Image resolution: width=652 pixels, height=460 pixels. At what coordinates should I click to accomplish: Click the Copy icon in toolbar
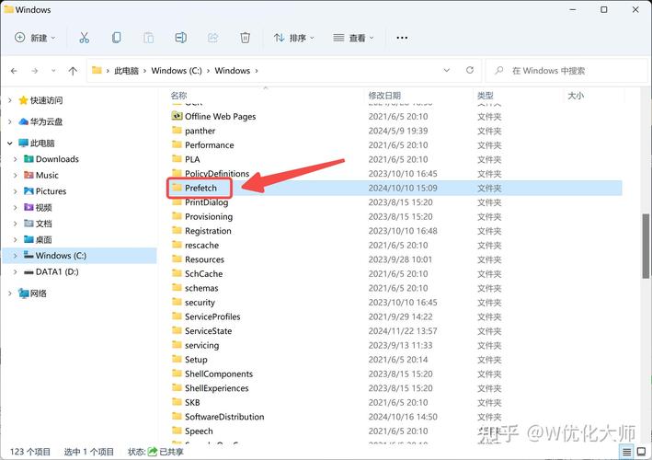click(117, 38)
